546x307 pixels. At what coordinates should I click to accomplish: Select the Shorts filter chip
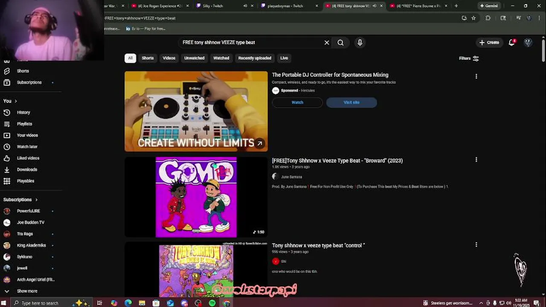click(148, 58)
